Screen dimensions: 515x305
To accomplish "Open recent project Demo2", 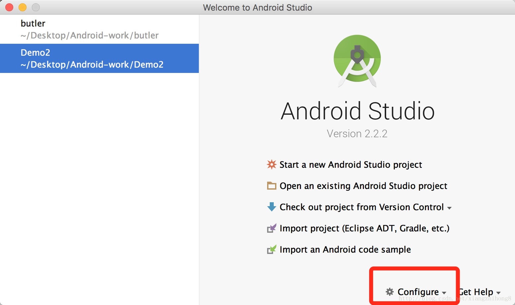I will [99, 58].
